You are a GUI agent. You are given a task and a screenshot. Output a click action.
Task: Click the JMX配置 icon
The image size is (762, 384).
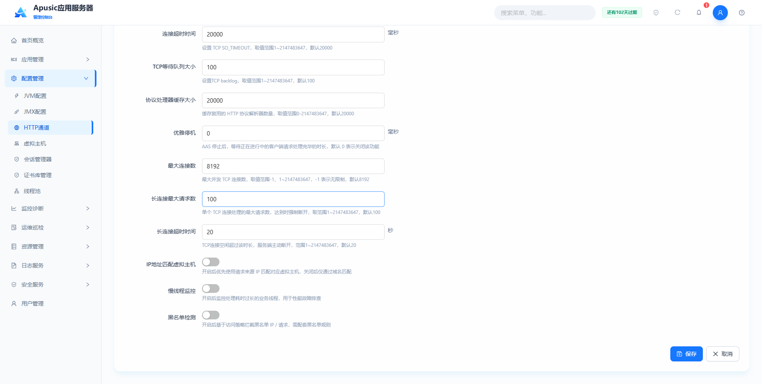click(x=17, y=112)
